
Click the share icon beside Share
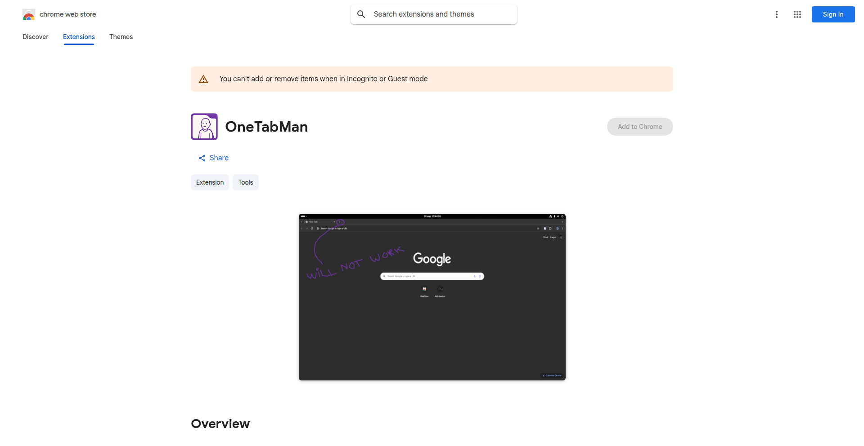202,158
